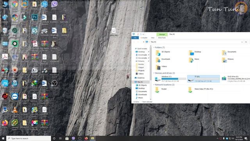Screen dimensions: 250x141
Task: Open the Drive Tools ribbon tab
Action: coord(162,38)
